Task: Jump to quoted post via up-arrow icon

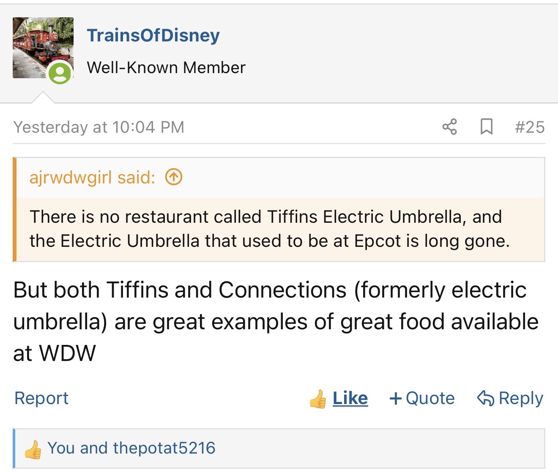Action: (173, 177)
